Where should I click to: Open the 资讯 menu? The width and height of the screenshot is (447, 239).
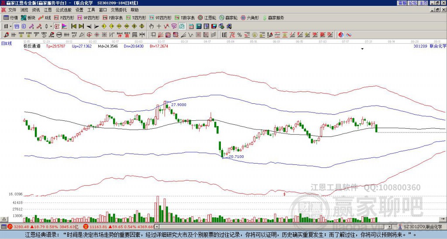(36, 10)
